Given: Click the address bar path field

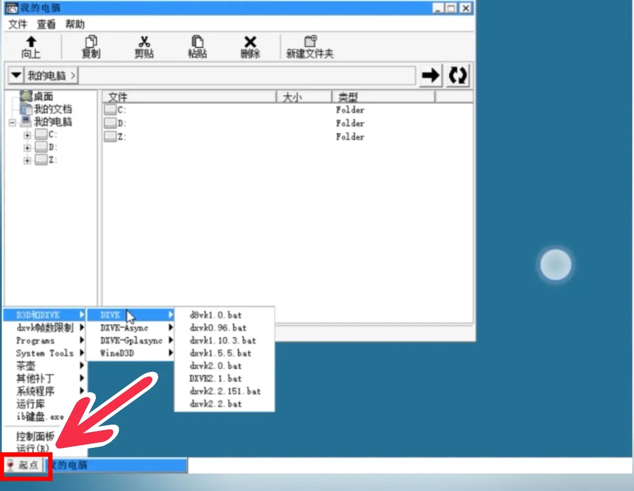Looking at the screenshot, I should tap(247, 75).
